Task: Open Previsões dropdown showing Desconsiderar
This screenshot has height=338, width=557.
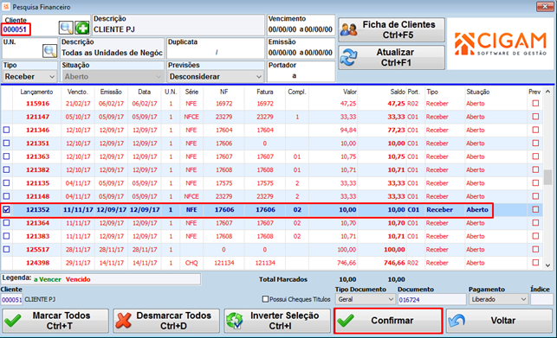Action: click(x=216, y=77)
